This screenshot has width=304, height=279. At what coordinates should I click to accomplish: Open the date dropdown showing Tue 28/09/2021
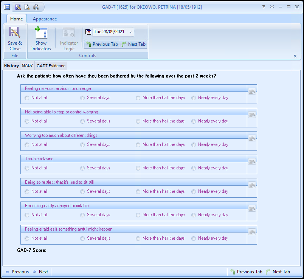tap(130, 32)
